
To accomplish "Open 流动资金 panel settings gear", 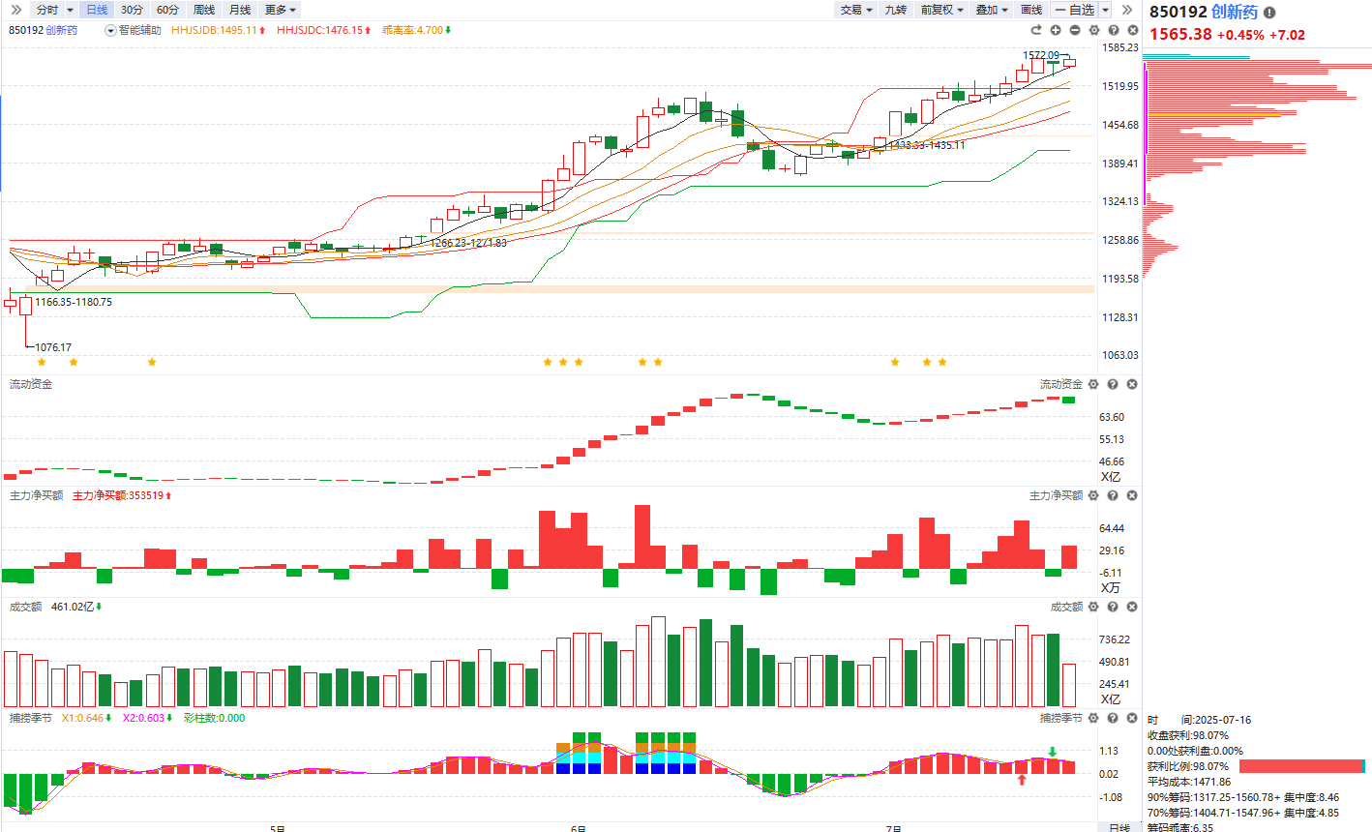I will point(1093,384).
